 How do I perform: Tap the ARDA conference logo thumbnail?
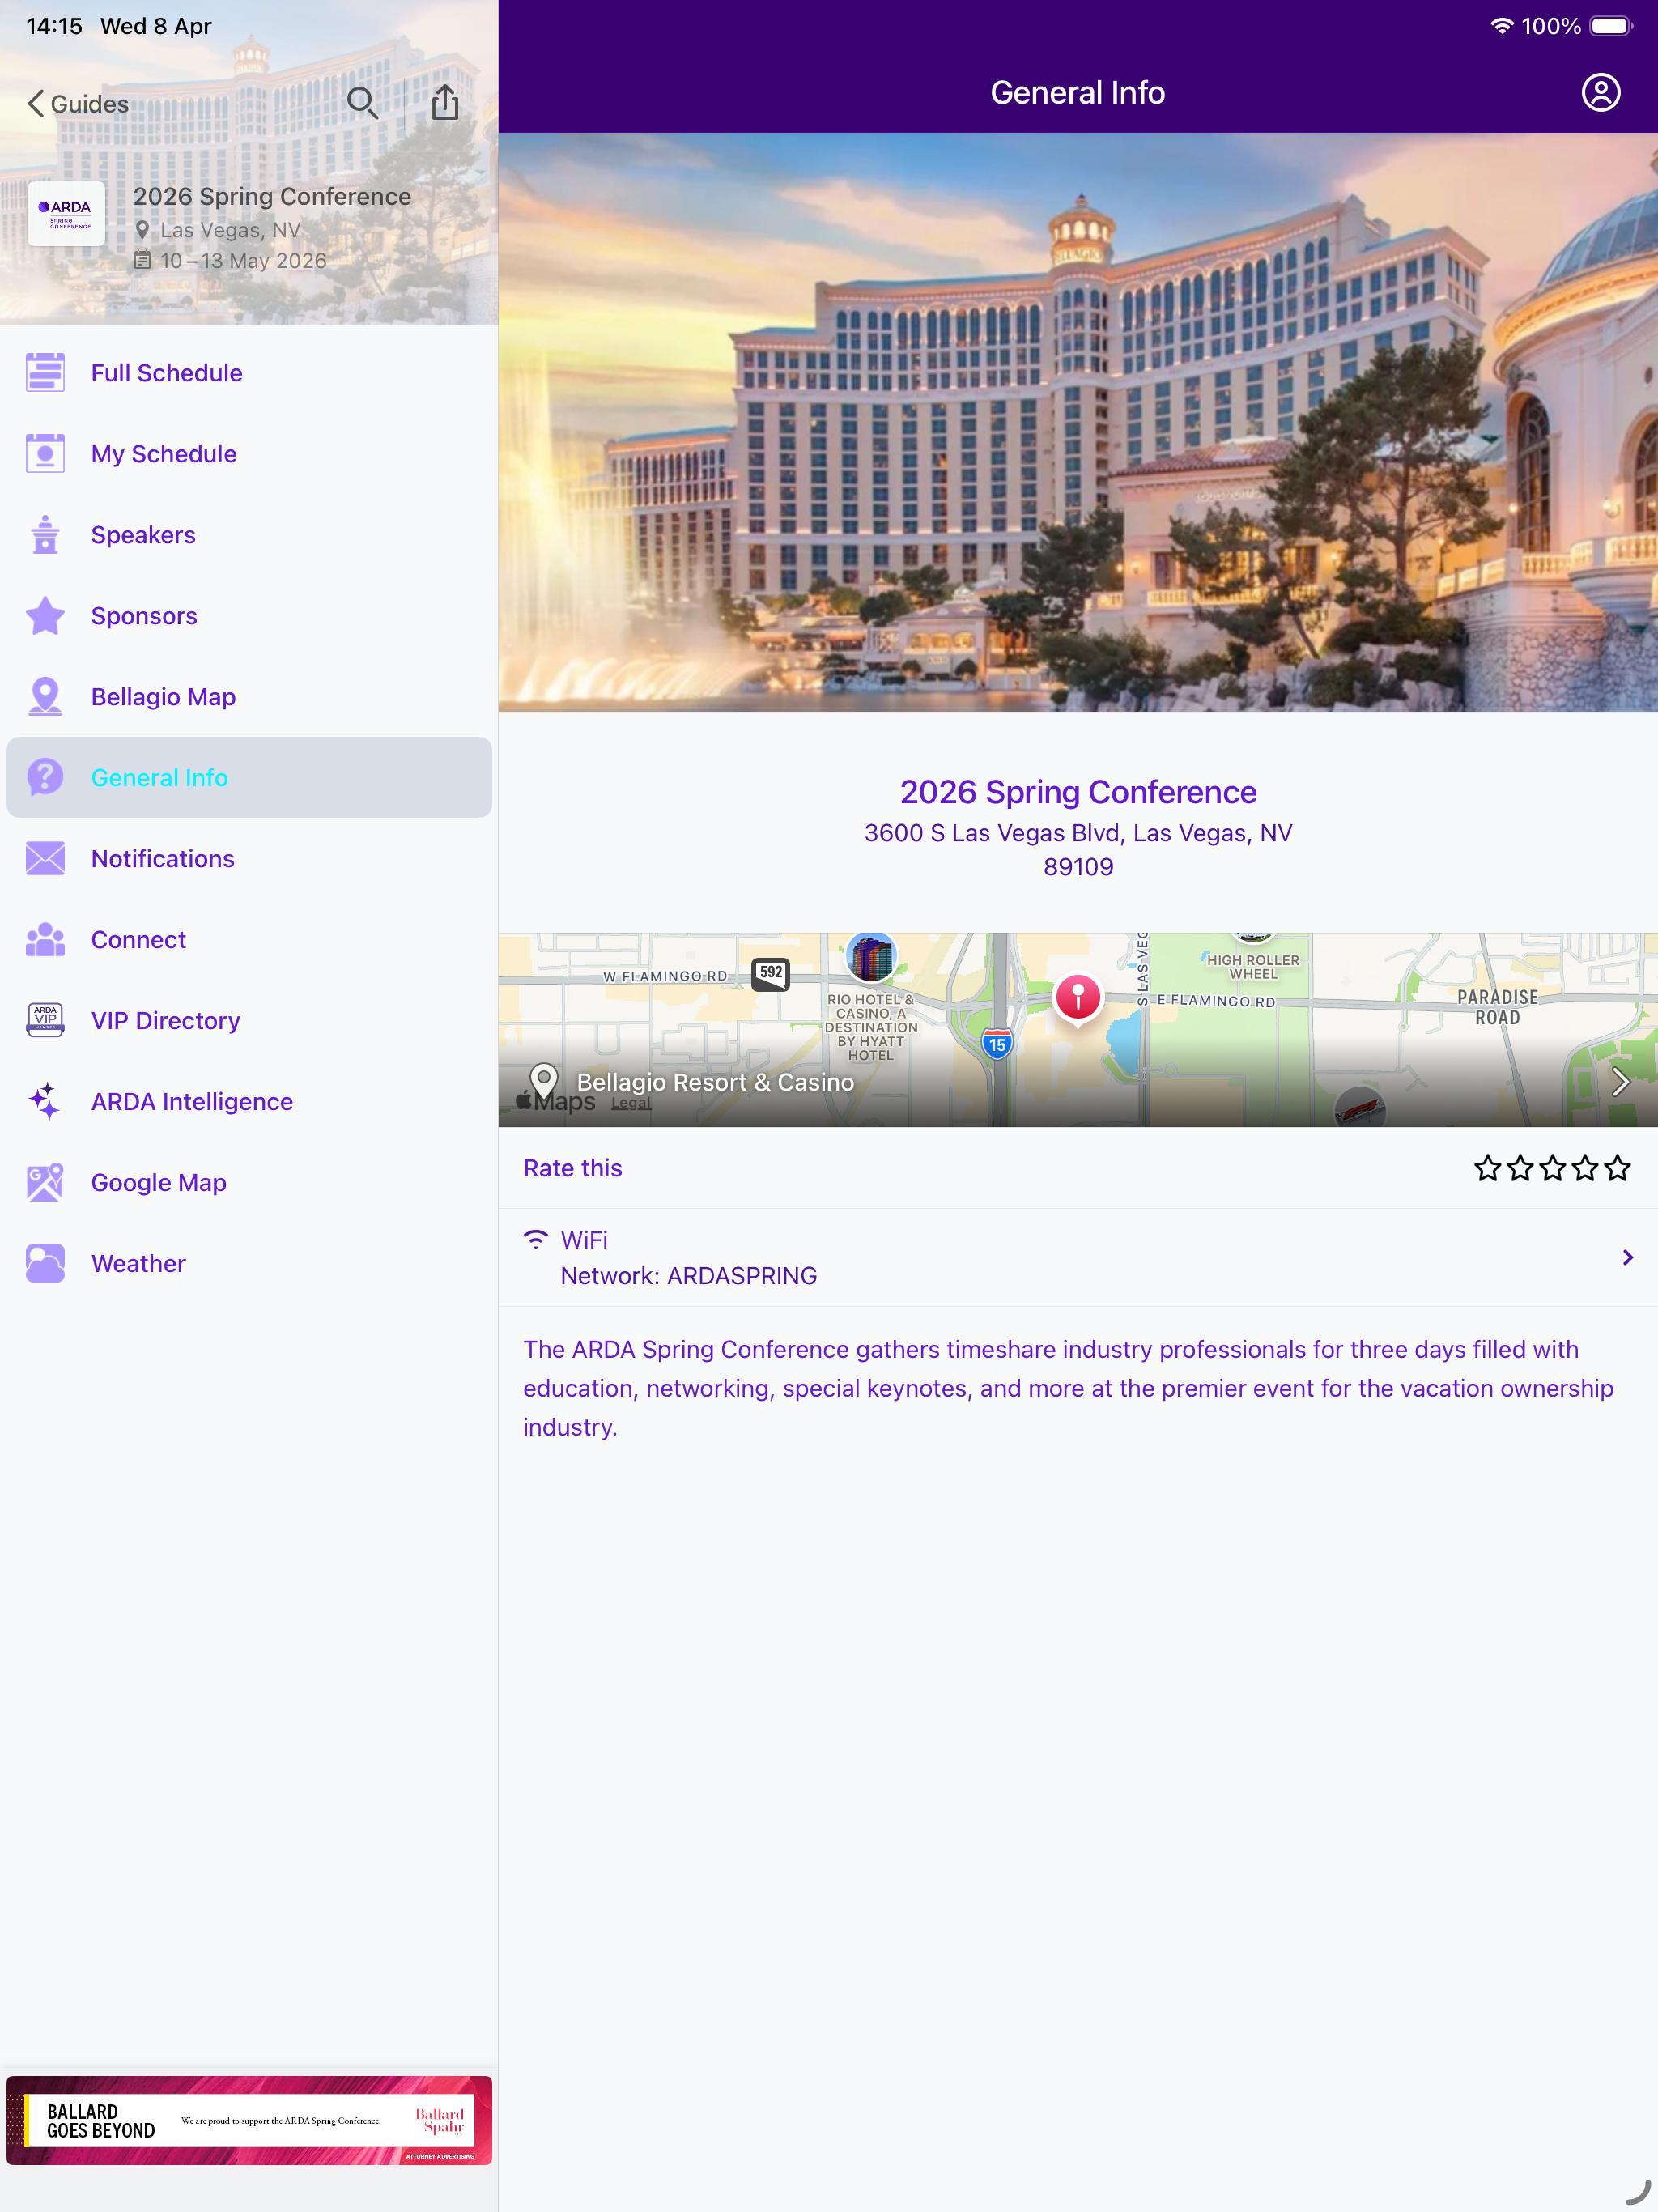[66, 213]
